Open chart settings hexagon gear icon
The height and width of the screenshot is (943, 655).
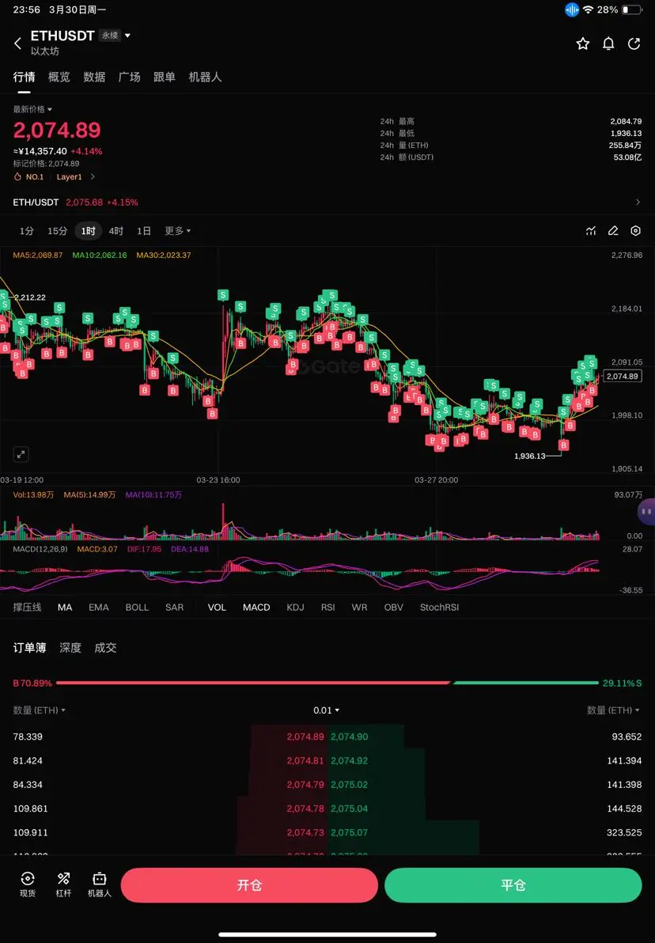tap(635, 231)
